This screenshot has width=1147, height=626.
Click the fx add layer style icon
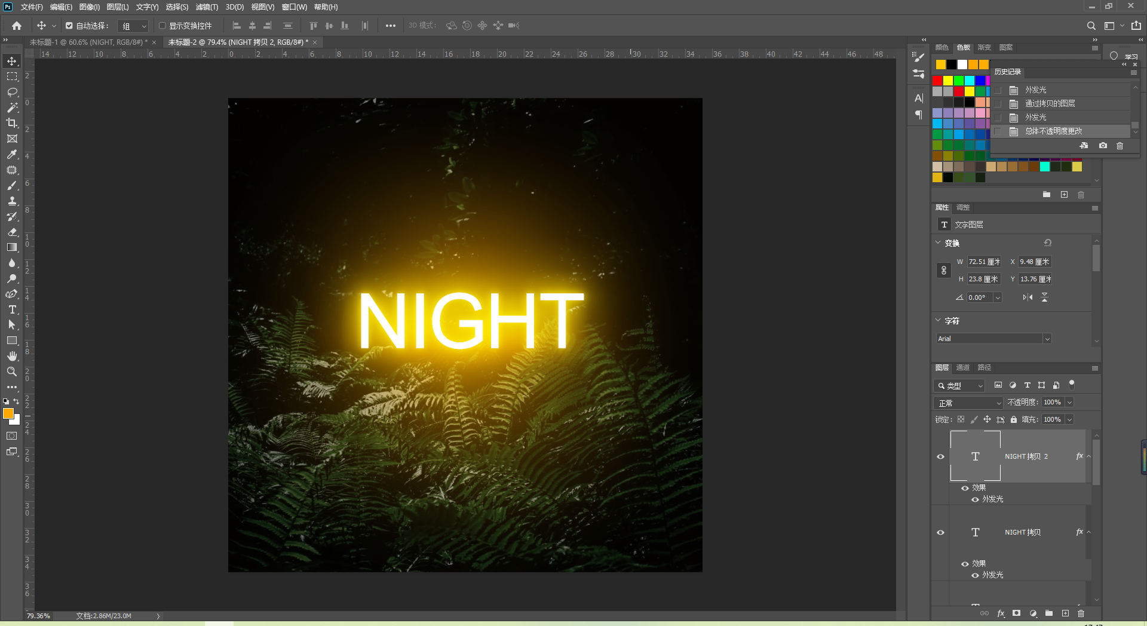pos(1001,613)
